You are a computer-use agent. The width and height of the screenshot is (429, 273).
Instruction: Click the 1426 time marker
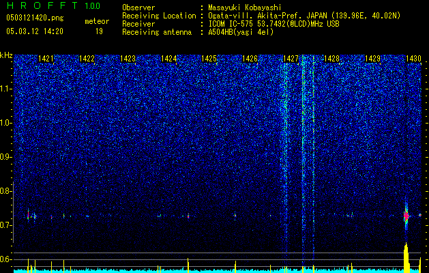(250, 59)
